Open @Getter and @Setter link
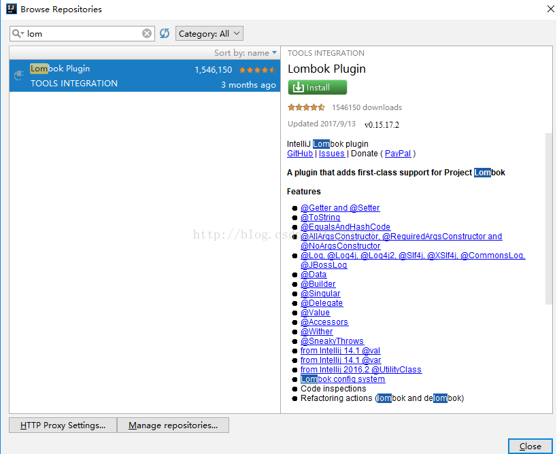The width and height of the screenshot is (557, 454). pos(340,208)
